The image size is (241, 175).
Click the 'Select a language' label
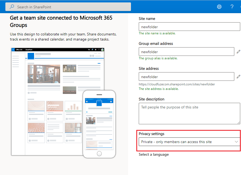coord(154,154)
